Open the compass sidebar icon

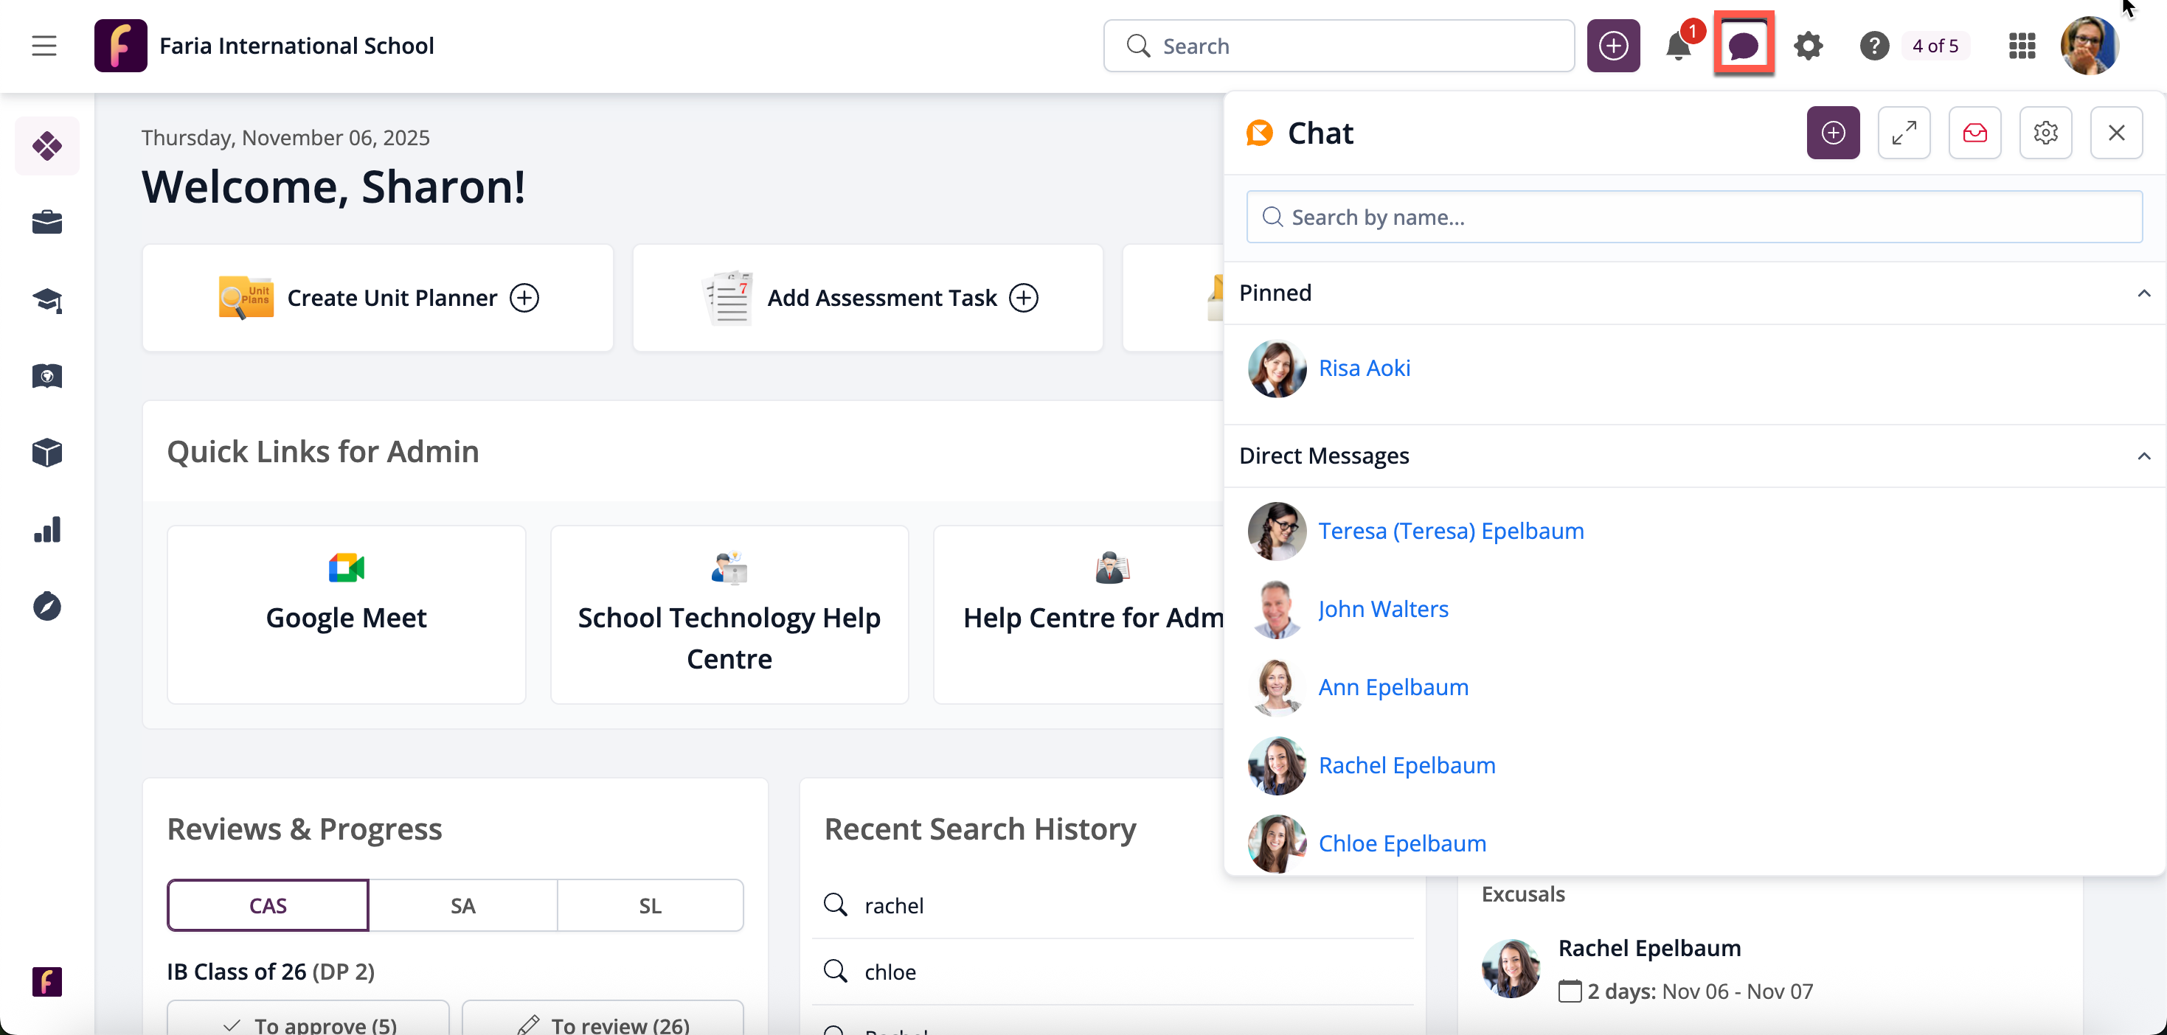click(x=47, y=606)
